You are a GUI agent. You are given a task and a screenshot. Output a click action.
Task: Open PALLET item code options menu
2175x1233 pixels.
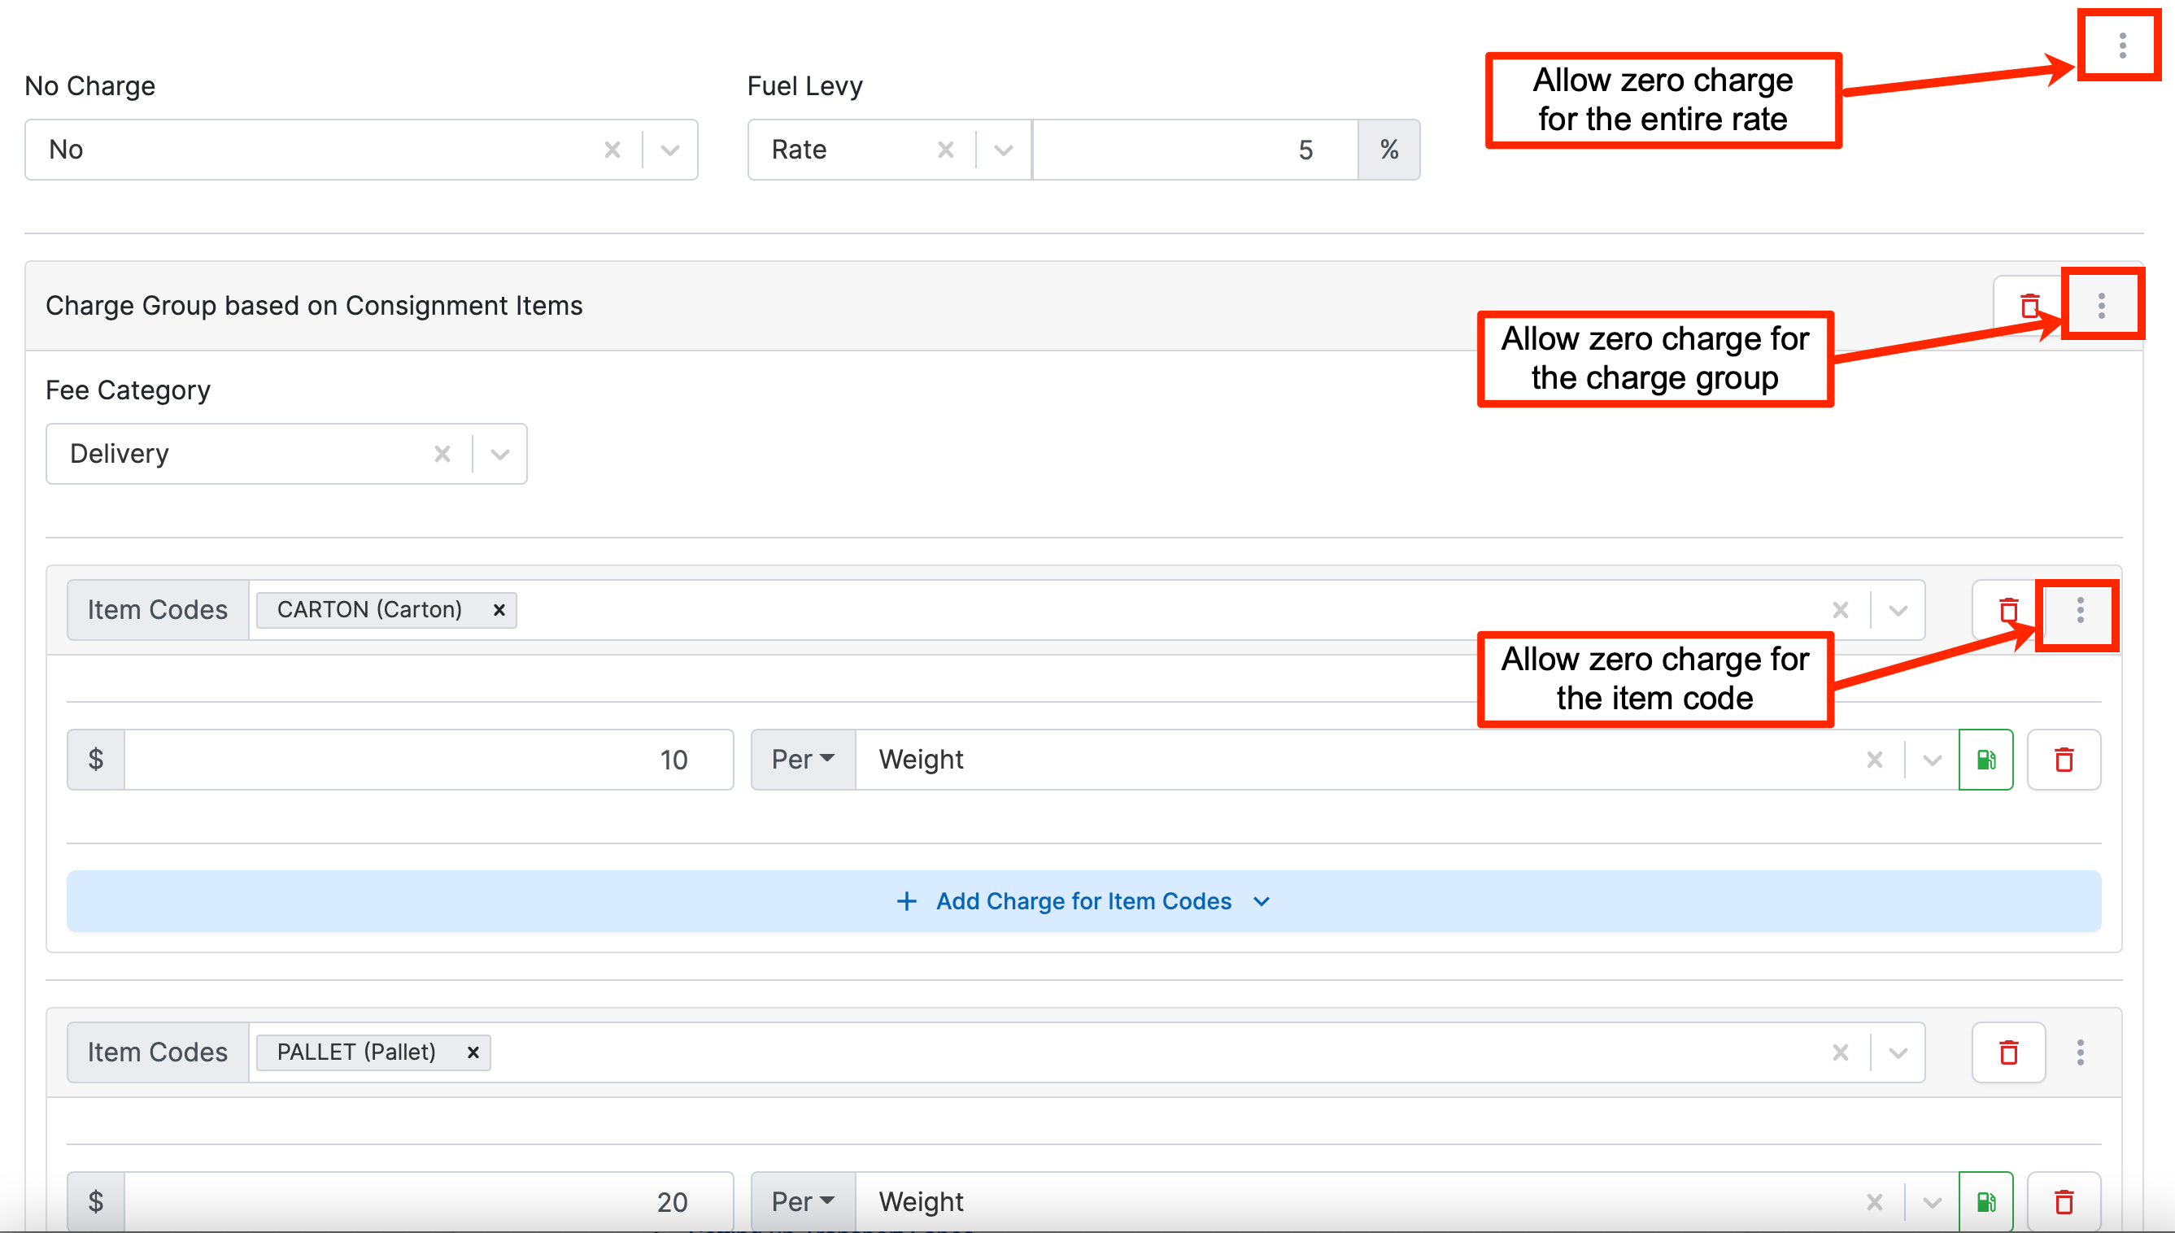pyautogui.click(x=2080, y=1052)
